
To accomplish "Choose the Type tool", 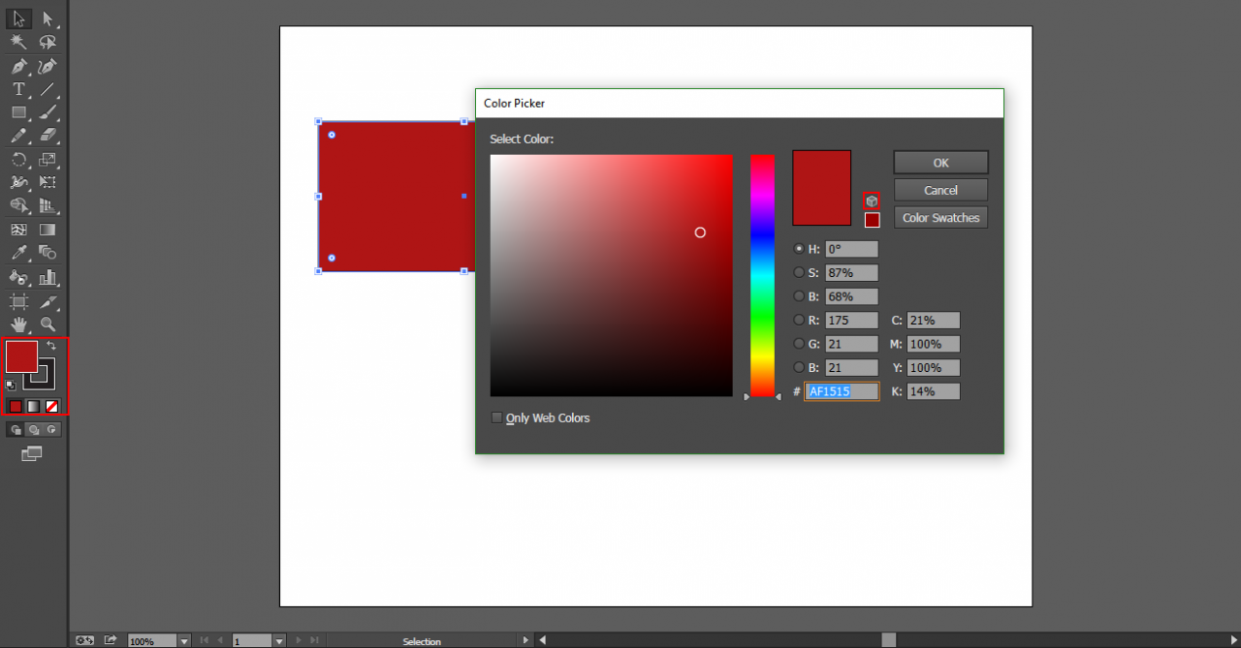I will click(x=18, y=89).
